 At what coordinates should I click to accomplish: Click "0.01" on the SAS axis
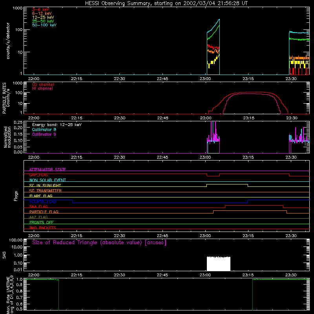tap(18, 270)
